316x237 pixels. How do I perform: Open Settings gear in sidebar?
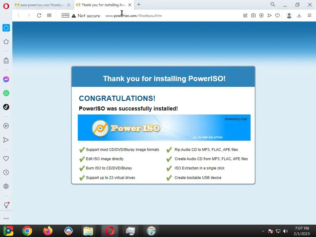click(6, 186)
